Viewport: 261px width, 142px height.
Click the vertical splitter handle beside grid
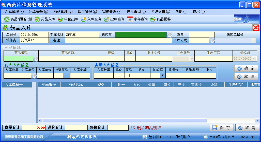(37, 102)
